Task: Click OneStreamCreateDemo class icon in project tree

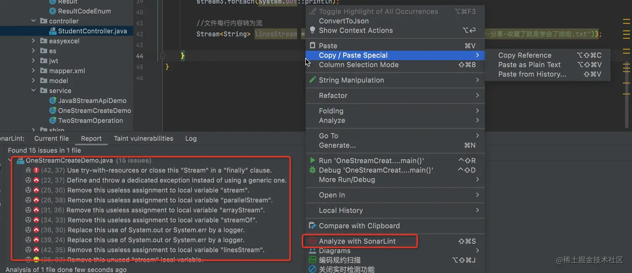Action: coord(53,111)
